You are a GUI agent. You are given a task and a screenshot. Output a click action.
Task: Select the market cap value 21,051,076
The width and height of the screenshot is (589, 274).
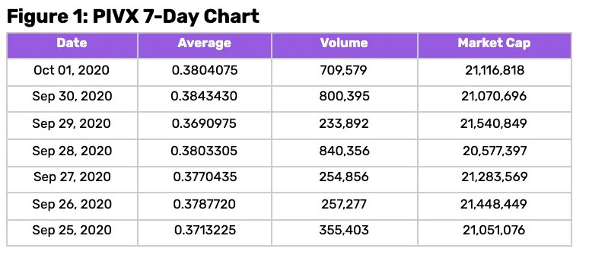pyautogui.click(x=494, y=230)
